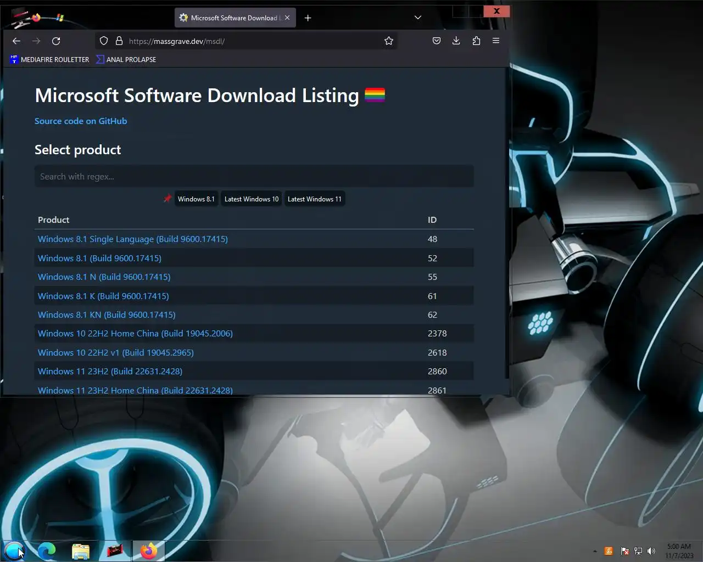
Task: Click the ID column header
Action: pyautogui.click(x=432, y=220)
